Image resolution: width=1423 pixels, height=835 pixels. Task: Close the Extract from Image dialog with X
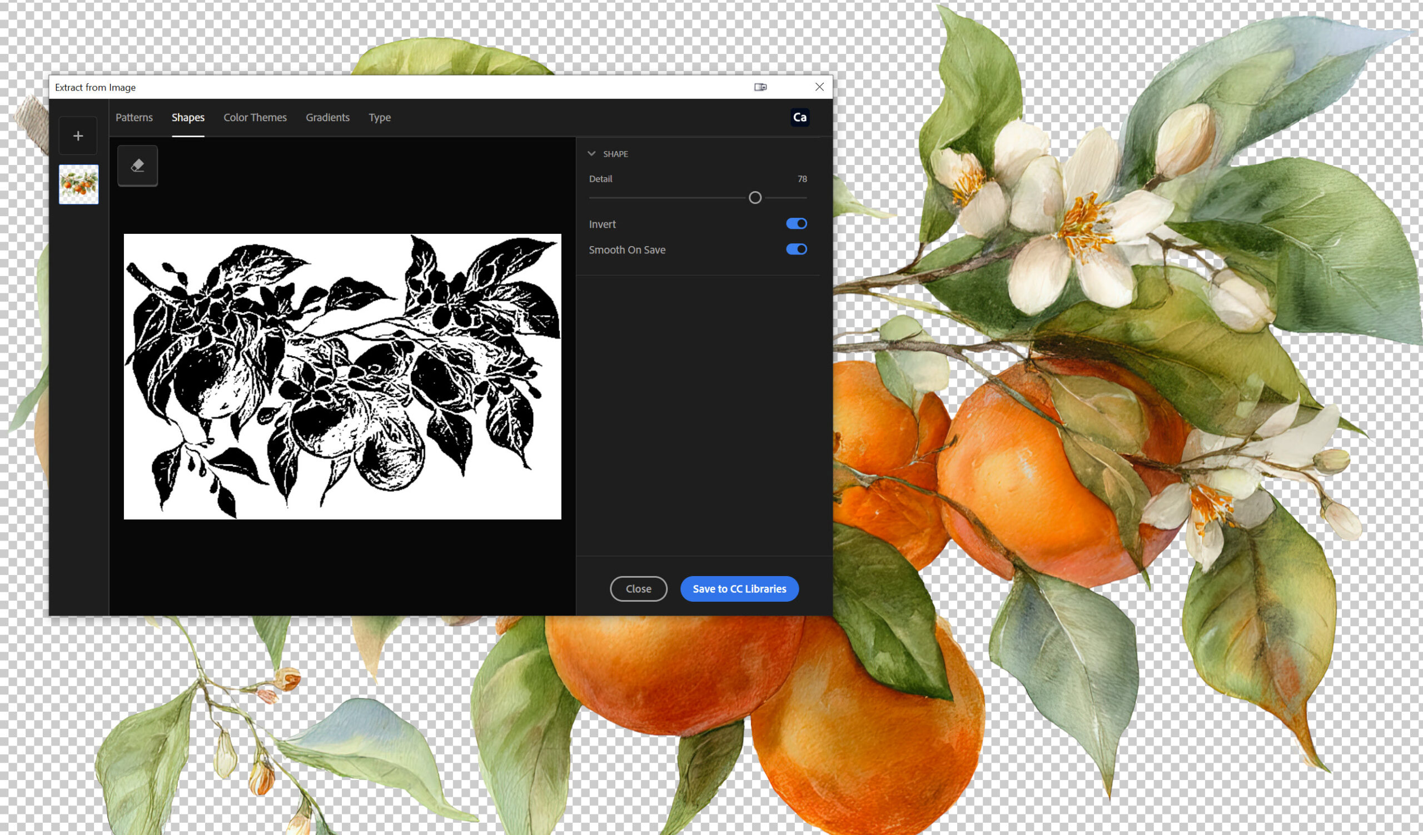819,87
